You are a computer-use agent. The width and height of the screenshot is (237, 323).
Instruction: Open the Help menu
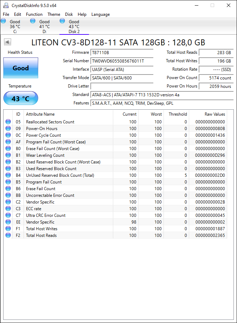(x=82, y=14)
